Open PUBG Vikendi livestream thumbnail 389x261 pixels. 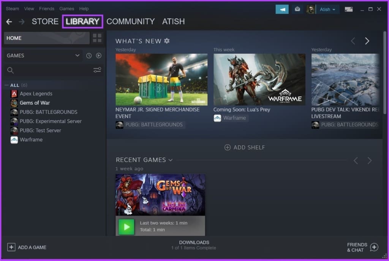[x=345, y=80]
